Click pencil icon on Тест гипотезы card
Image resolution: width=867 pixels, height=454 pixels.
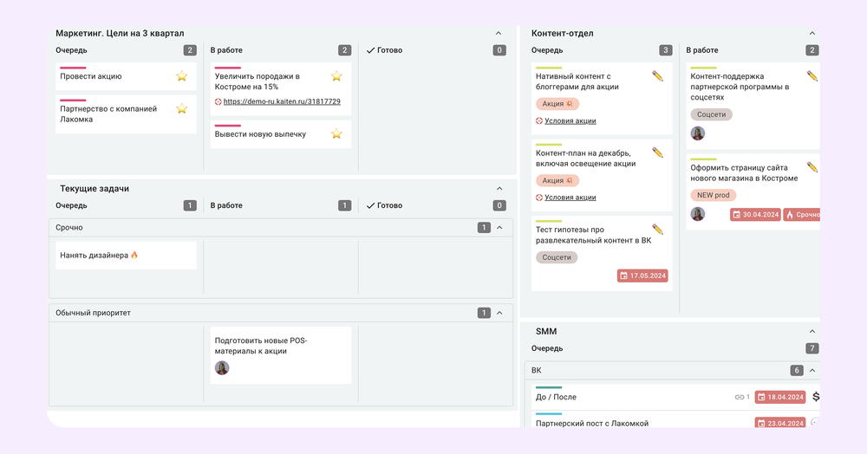[657, 230]
